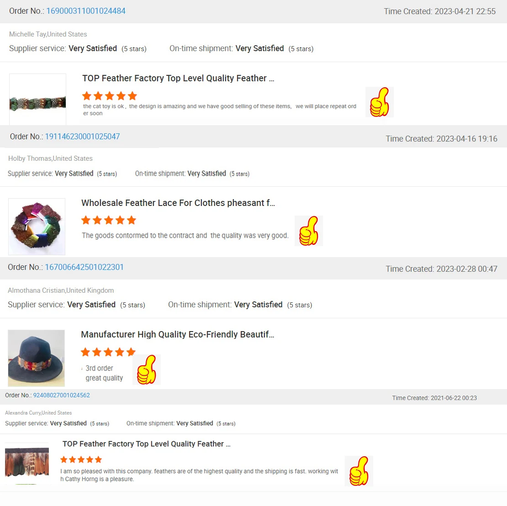This screenshot has height=506, width=507.
Task: Click star rating under Wholesale Feather Lace title
Action: (x=109, y=220)
